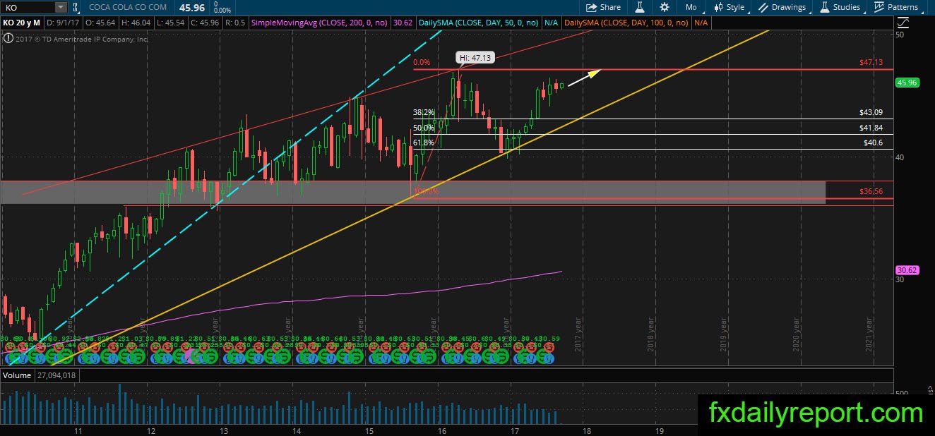Select the DailySMA (CLOSE, DAY, 100) study label

(626, 23)
